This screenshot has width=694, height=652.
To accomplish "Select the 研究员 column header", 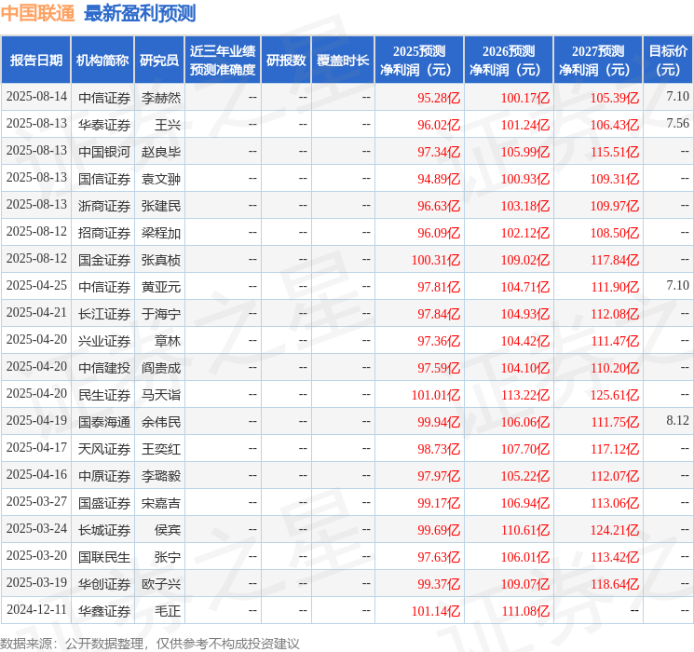I will (159, 61).
